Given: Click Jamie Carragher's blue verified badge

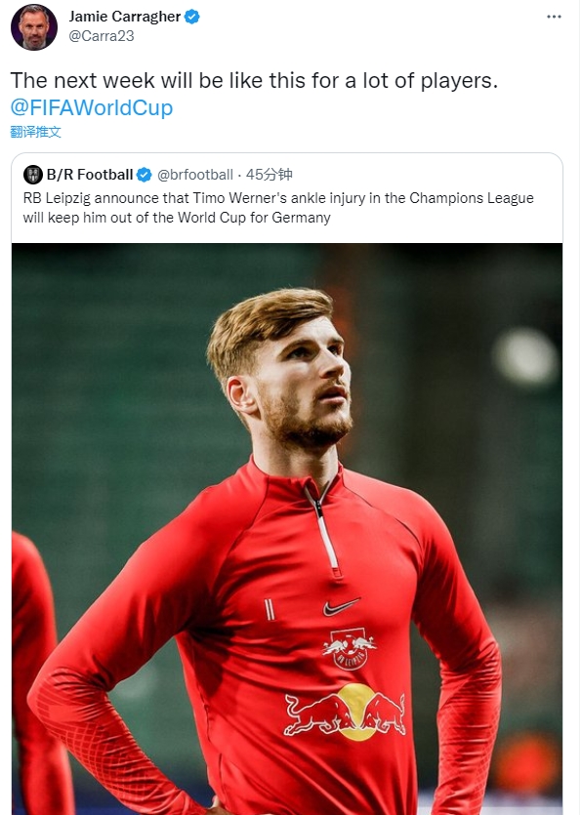Looking at the screenshot, I should pos(192,17).
